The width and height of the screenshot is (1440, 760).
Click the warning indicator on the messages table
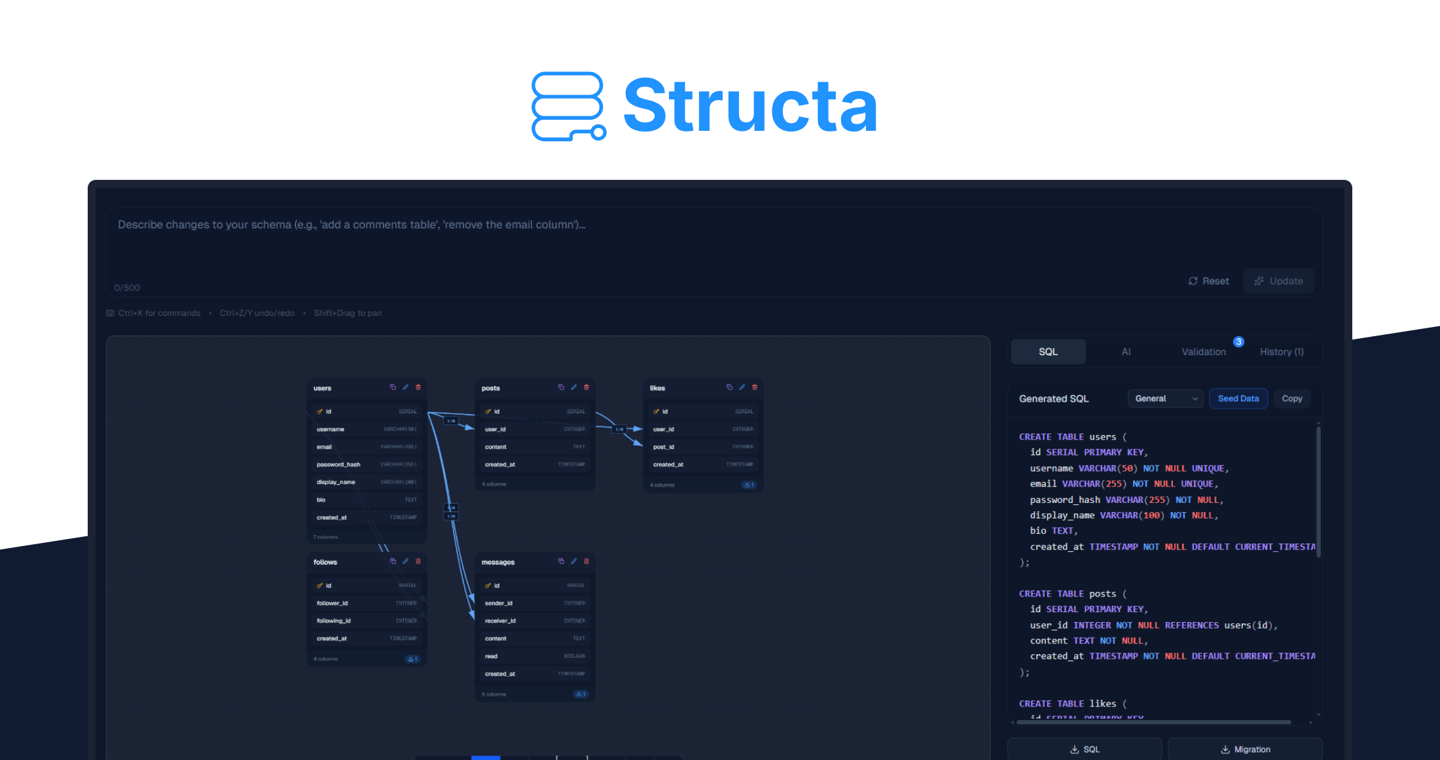pyautogui.click(x=580, y=694)
